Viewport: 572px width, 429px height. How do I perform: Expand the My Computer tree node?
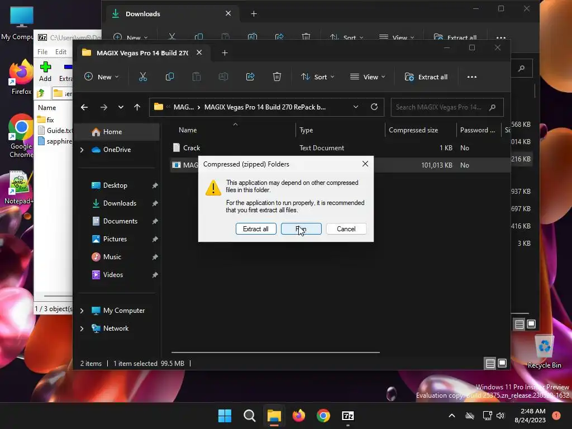(82, 311)
